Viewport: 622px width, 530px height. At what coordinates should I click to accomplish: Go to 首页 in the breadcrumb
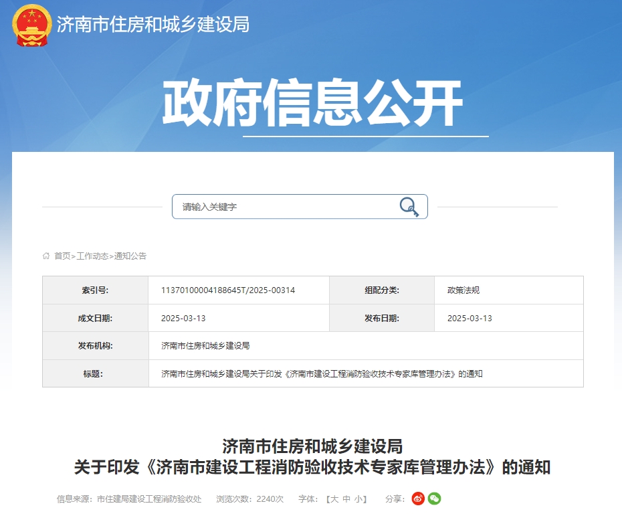pos(62,256)
